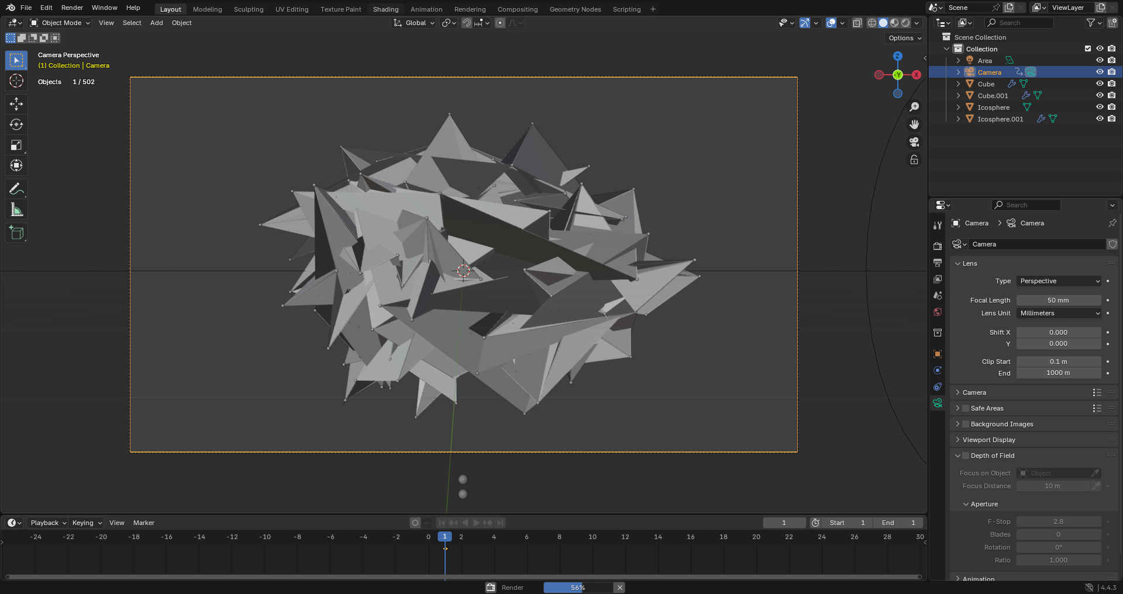The width and height of the screenshot is (1123, 594).
Task: Select the Rotate tool in toolbar
Action: point(16,124)
